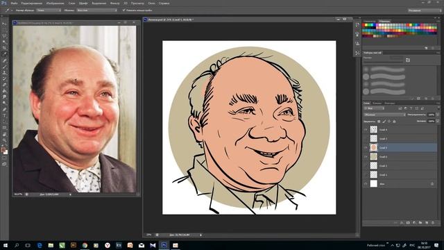Create a new layer group

(x=420, y=223)
